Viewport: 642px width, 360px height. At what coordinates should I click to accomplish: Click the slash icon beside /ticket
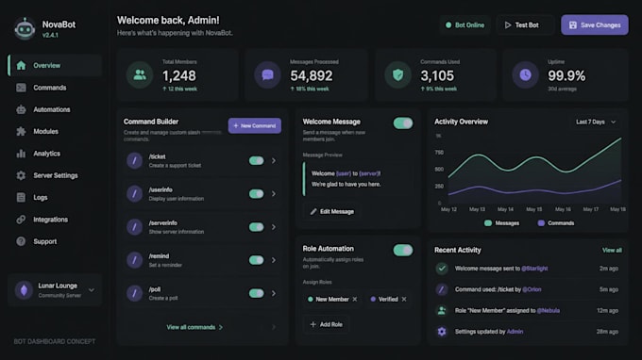click(134, 160)
